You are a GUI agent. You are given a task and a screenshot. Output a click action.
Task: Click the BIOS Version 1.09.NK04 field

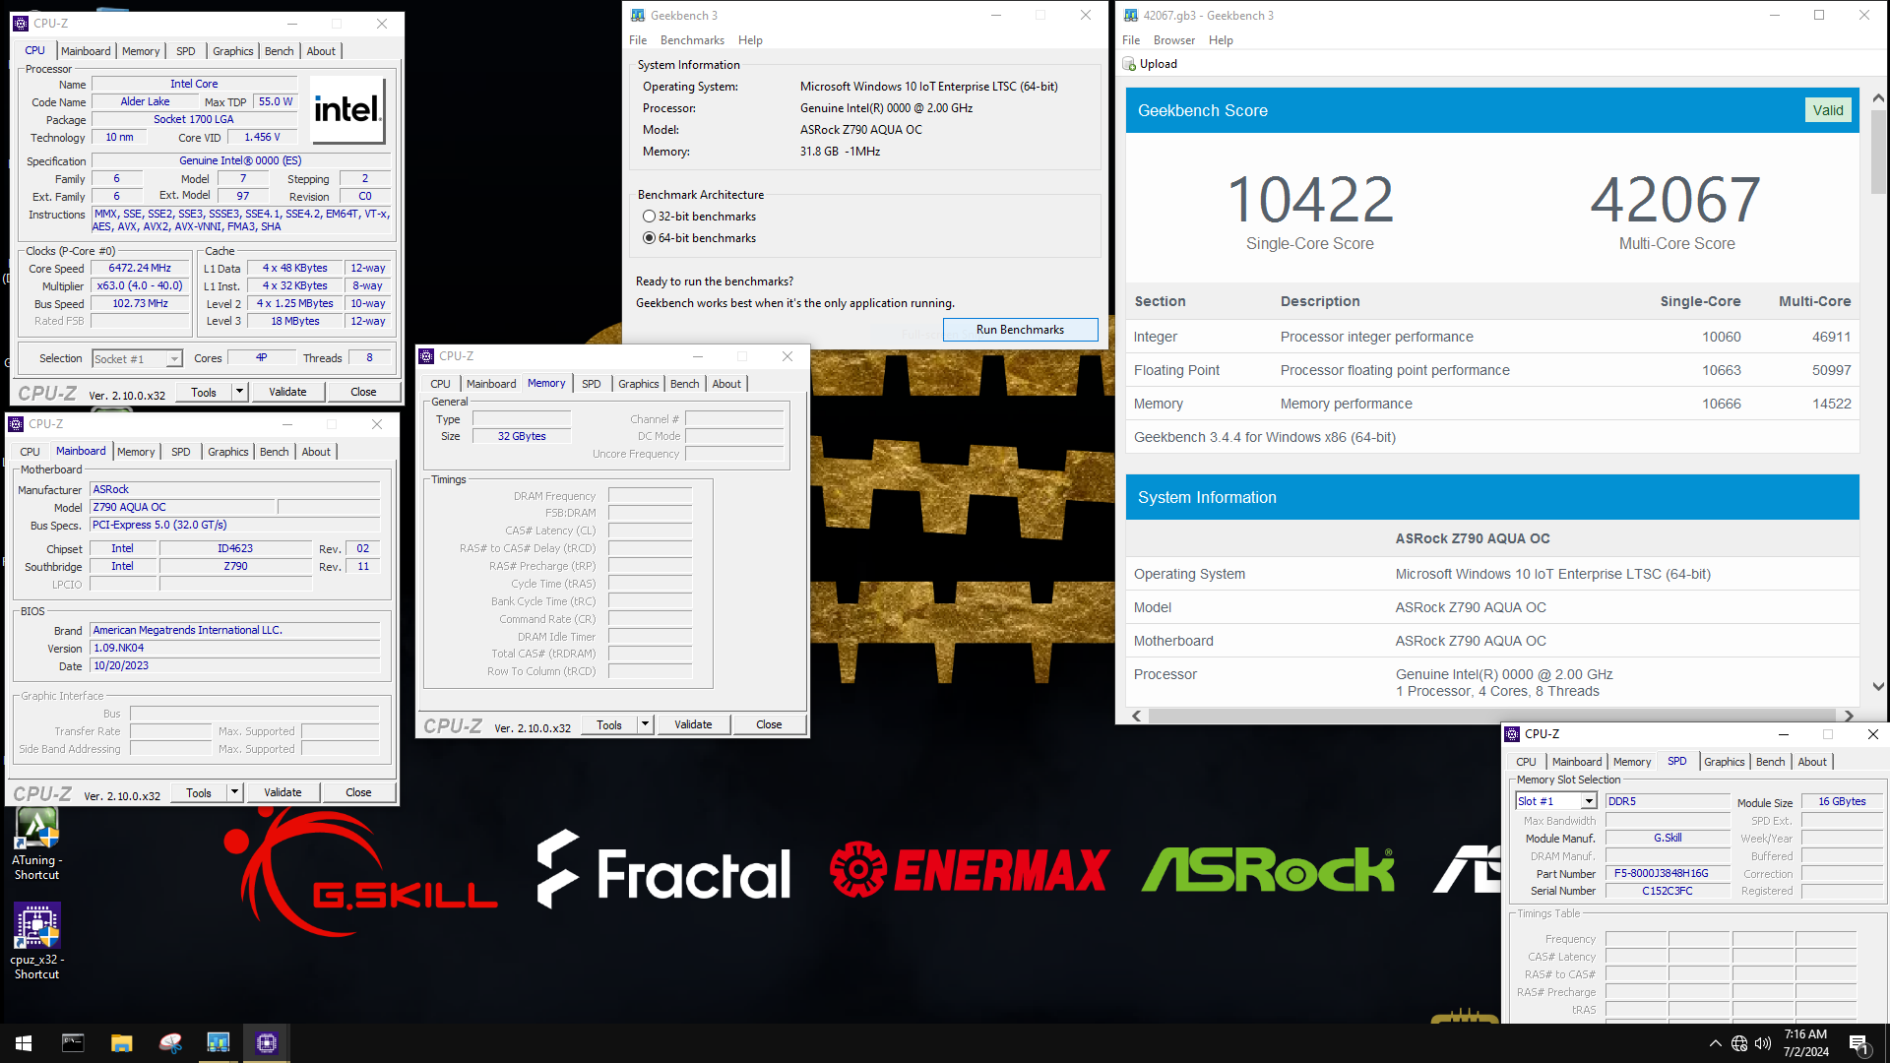234,648
